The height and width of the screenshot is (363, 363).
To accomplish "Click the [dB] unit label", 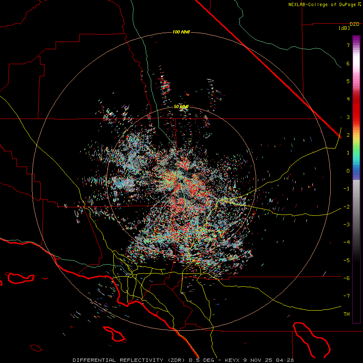I will pos(344,28).
